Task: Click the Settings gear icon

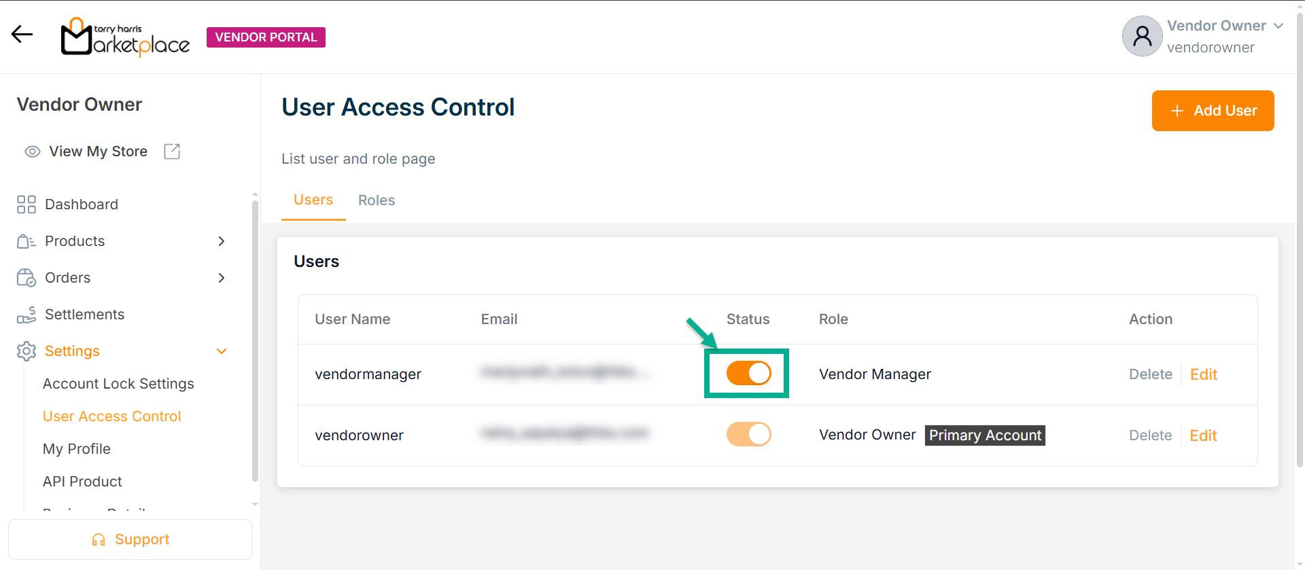Action: pos(27,351)
